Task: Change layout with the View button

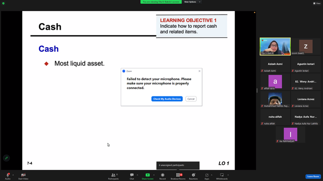Action: [317, 4]
